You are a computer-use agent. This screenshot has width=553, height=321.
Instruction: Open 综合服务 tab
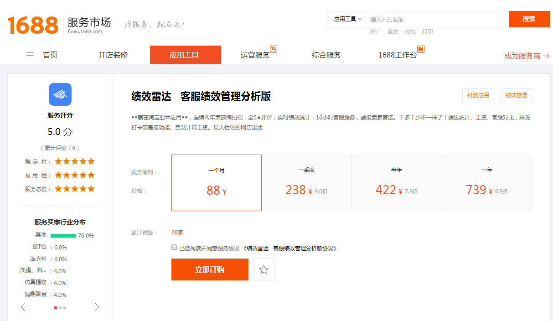[x=326, y=55]
